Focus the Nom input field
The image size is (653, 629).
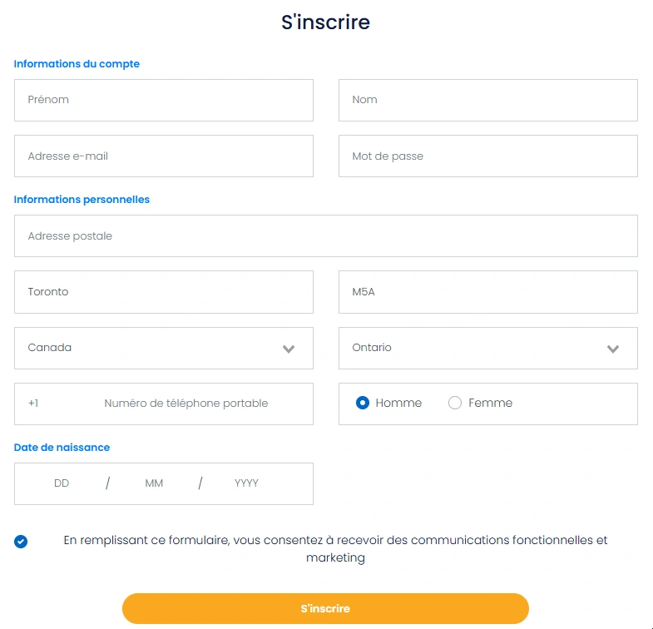488,101
